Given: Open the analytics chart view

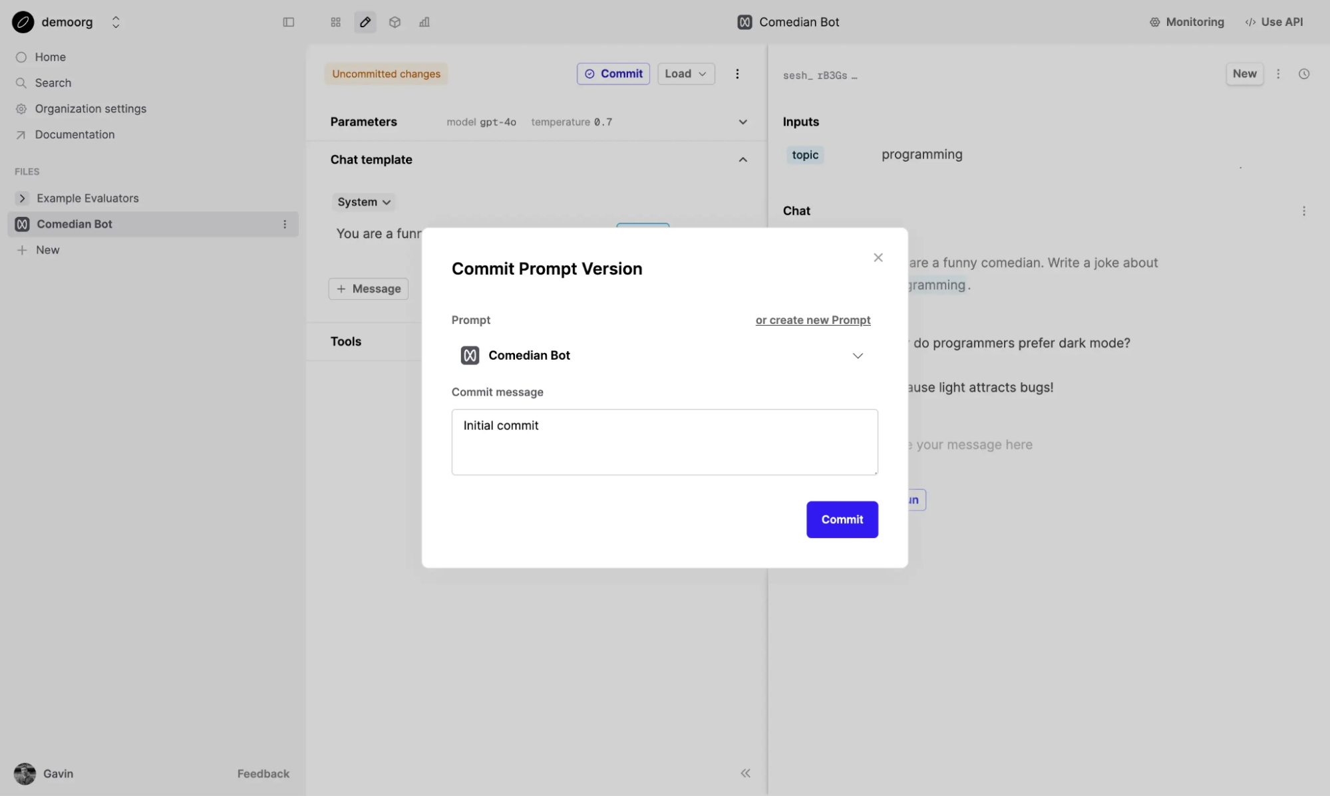Looking at the screenshot, I should click(424, 22).
